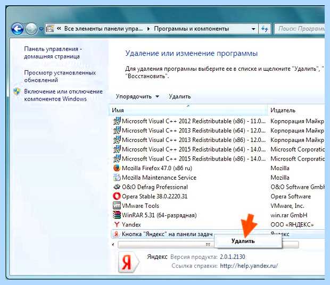Select 'VMware Tools' program entry

pyautogui.click(x=141, y=206)
